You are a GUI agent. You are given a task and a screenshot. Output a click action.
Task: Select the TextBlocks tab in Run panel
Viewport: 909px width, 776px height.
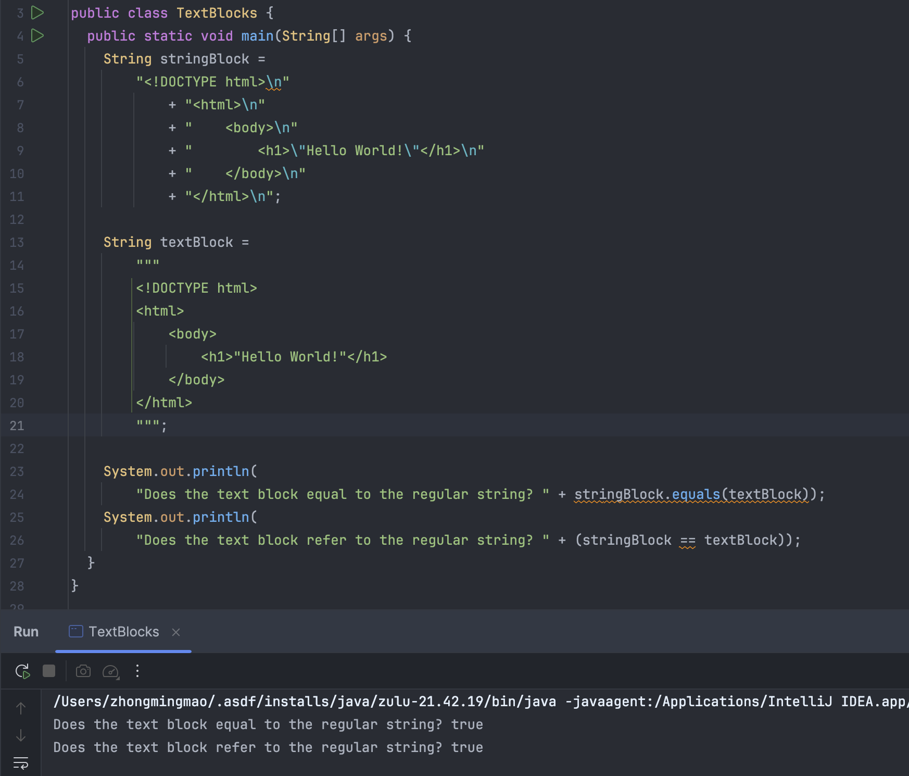click(123, 632)
